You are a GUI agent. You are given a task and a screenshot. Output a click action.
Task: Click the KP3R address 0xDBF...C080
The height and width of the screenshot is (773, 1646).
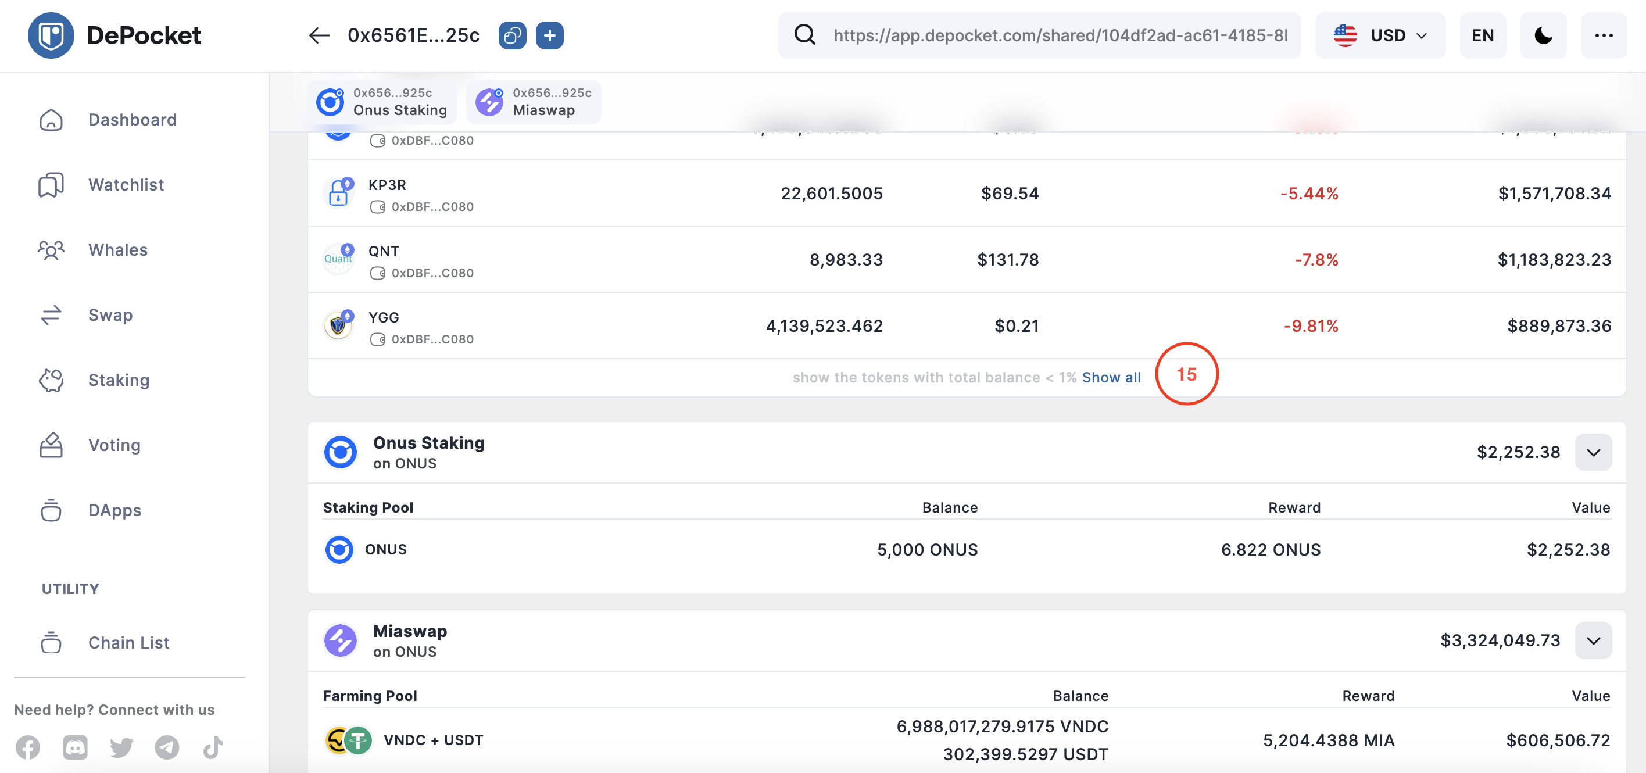point(432,207)
